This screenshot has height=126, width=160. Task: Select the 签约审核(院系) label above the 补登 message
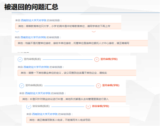[x=34, y=85]
